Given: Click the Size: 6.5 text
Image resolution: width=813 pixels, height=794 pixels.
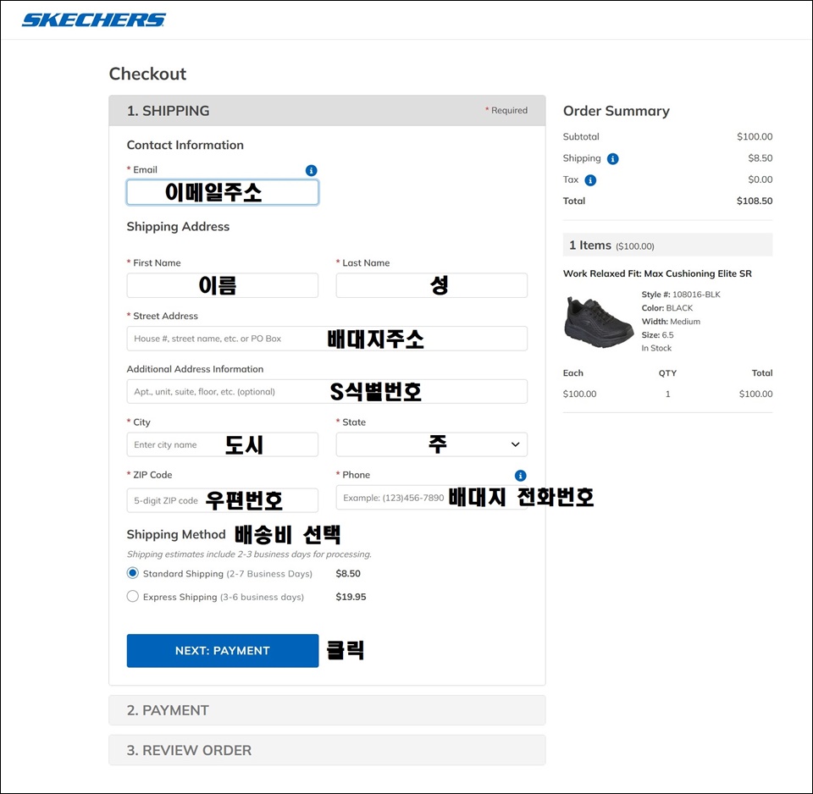Looking at the screenshot, I should pos(657,335).
